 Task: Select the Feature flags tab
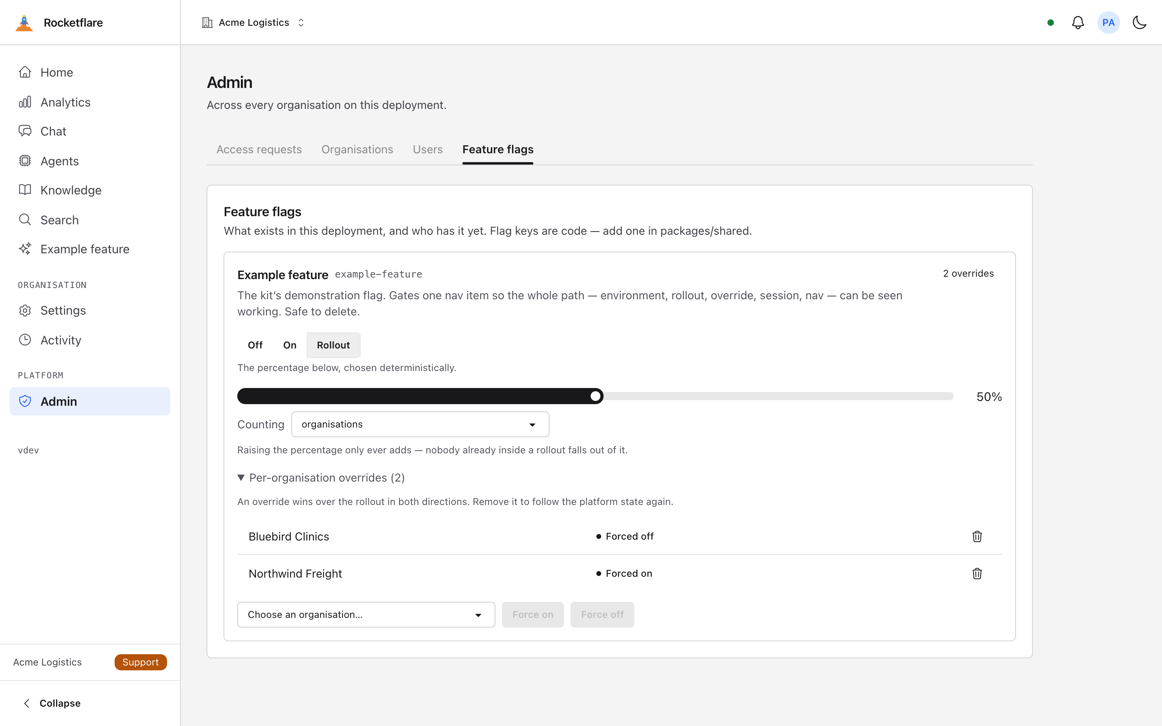pyautogui.click(x=498, y=149)
